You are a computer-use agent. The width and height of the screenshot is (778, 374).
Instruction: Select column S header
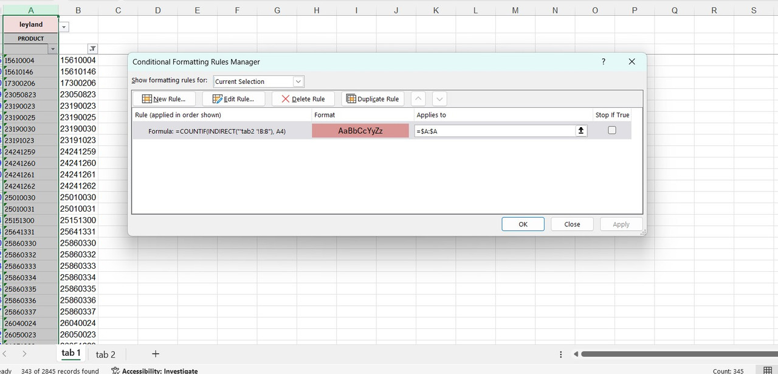pyautogui.click(x=754, y=10)
